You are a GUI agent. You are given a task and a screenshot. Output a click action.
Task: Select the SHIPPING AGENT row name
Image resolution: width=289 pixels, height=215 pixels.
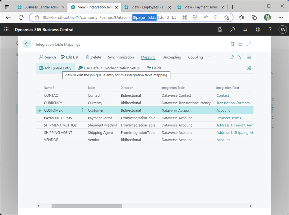tap(58, 132)
